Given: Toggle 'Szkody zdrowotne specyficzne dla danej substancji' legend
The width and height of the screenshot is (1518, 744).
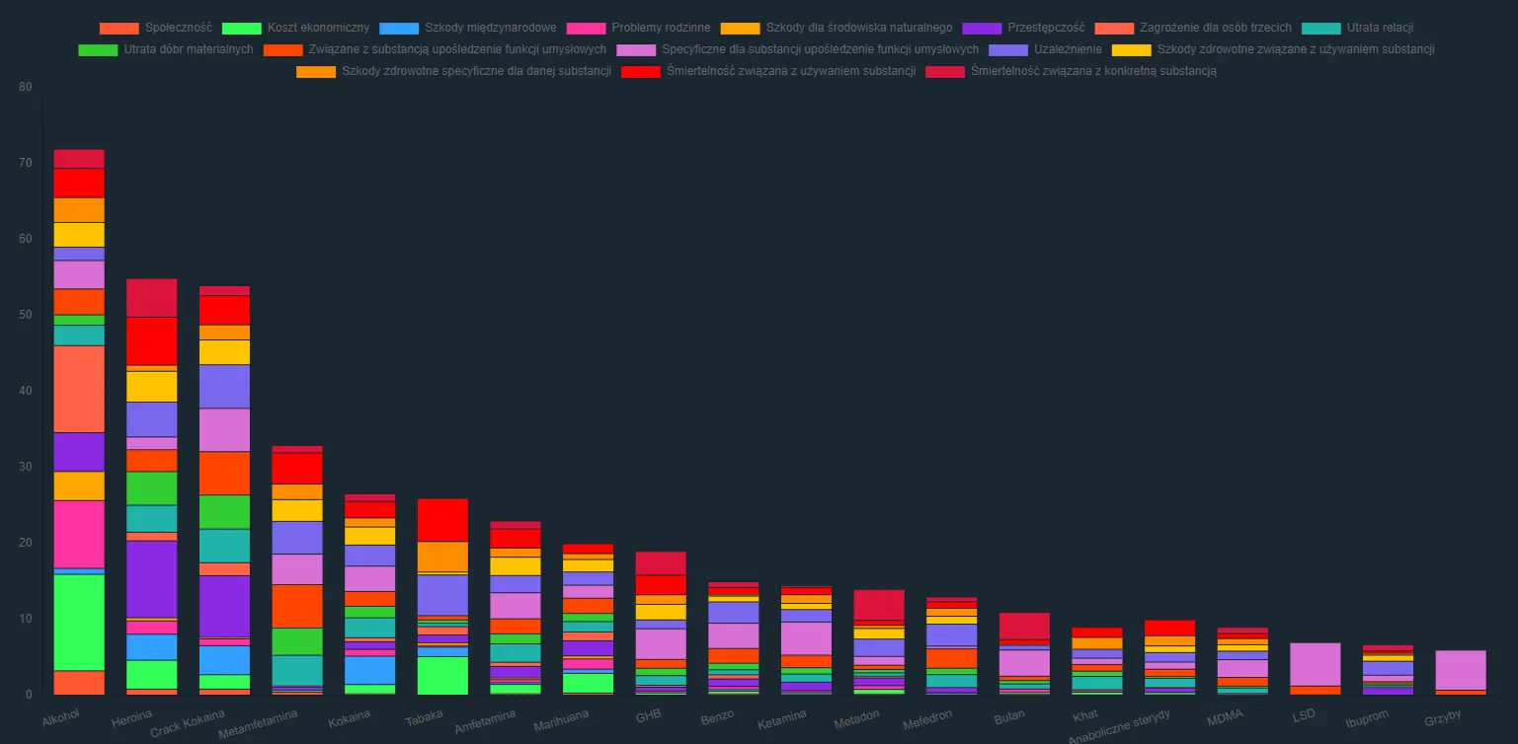Looking at the screenshot, I should (x=453, y=71).
